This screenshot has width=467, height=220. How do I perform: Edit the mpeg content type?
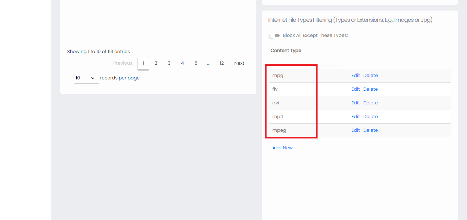pos(356,130)
